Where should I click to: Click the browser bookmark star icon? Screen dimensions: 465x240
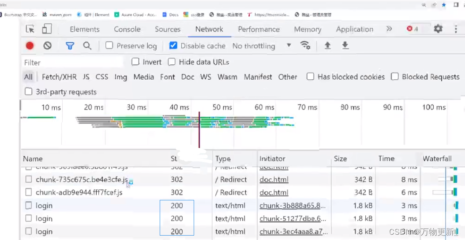pos(444,5)
